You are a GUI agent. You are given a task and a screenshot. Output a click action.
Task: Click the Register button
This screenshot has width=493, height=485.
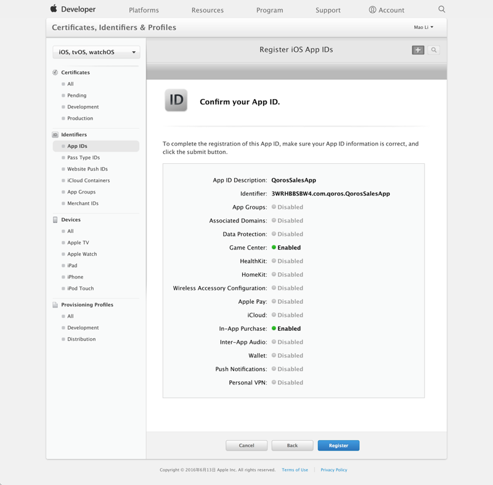click(338, 446)
